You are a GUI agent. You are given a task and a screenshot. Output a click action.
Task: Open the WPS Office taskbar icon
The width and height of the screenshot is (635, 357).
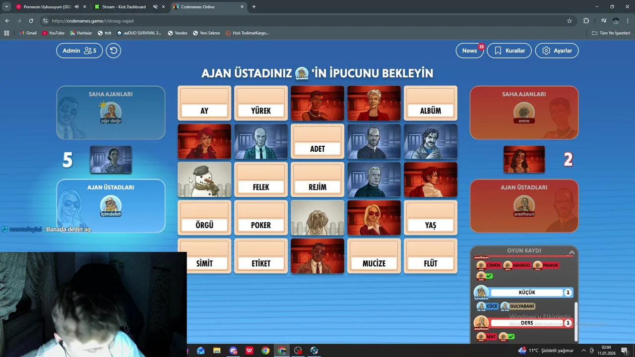tap(249, 351)
